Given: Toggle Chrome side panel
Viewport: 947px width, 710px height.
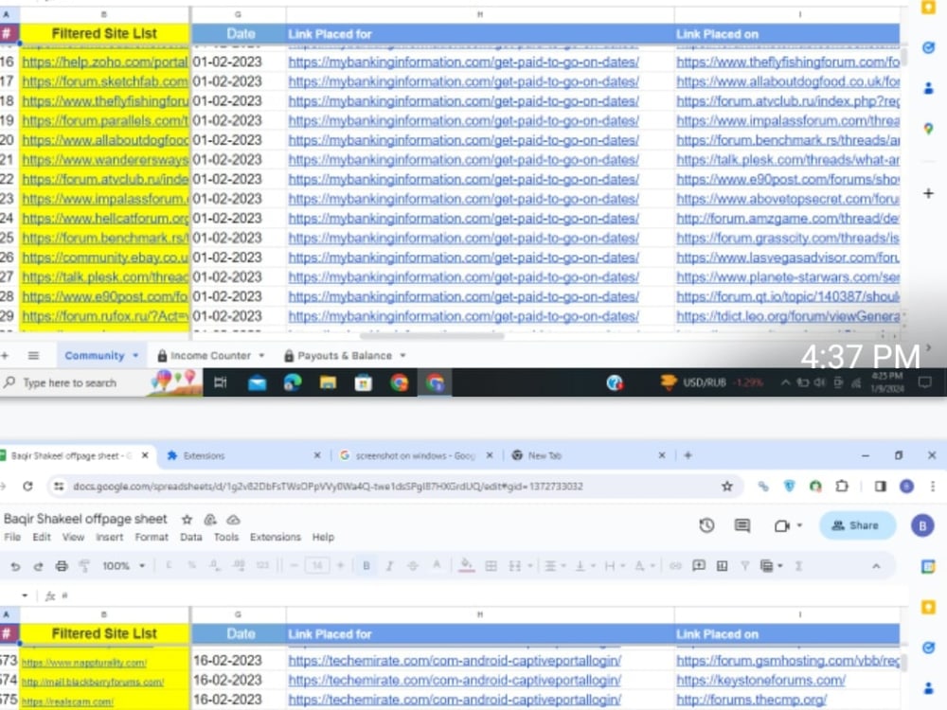Looking at the screenshot, I should pyautogui.click(x=880, y=486).
